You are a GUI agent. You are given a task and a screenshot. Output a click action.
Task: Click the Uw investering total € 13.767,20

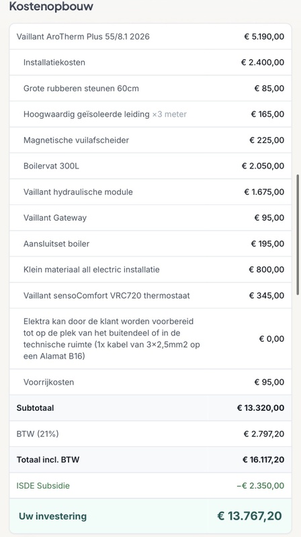click(249, 516)
